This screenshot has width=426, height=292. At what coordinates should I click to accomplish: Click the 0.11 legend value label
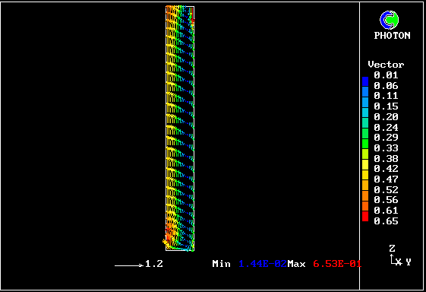pyautogui.click(x=386, y=96)
